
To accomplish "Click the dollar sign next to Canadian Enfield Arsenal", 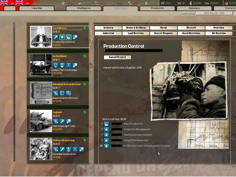I will (x=85, y=84).
